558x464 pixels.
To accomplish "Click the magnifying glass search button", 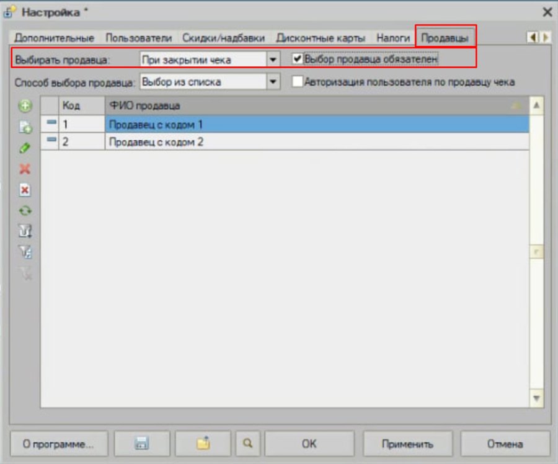I will pos(247,444).
